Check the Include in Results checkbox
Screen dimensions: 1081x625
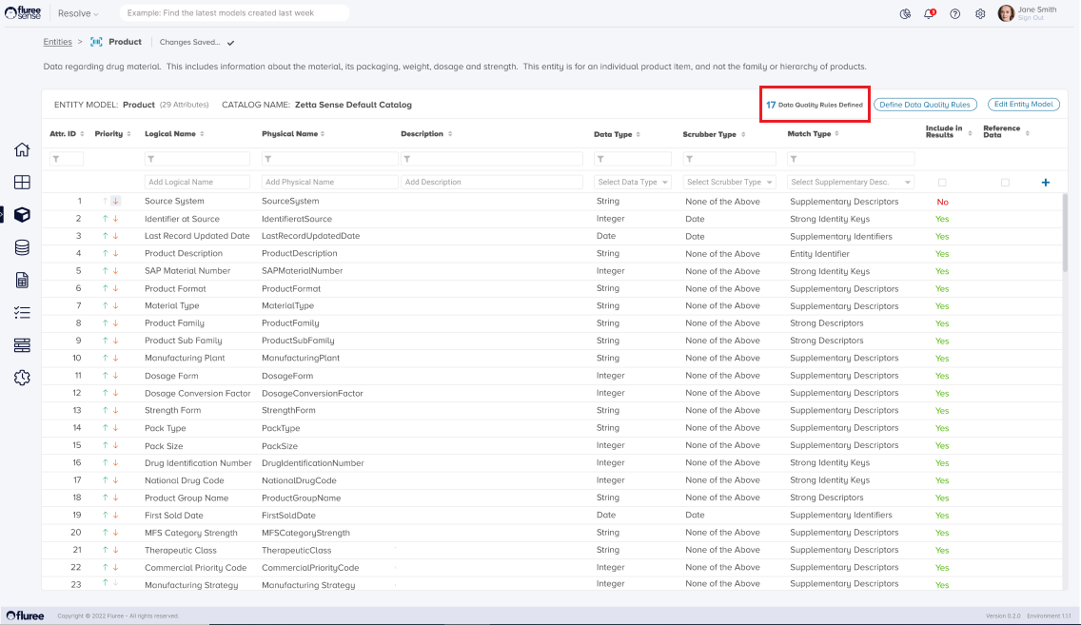click(x=942, y=183)
